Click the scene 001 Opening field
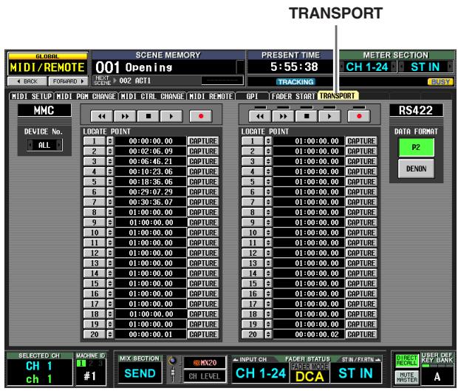 point(169,67)
